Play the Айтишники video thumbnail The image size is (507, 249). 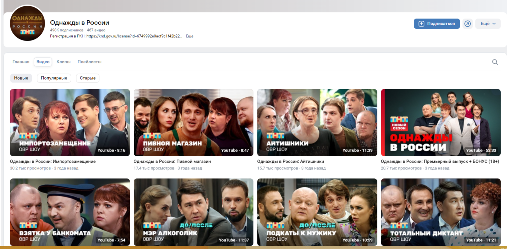[x=317, y=123]
